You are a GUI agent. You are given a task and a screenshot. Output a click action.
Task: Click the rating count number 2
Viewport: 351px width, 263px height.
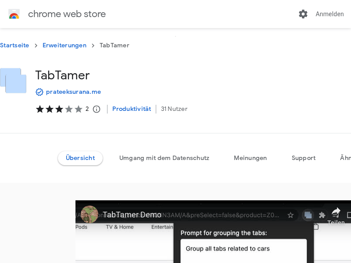(x=87, y=109)
